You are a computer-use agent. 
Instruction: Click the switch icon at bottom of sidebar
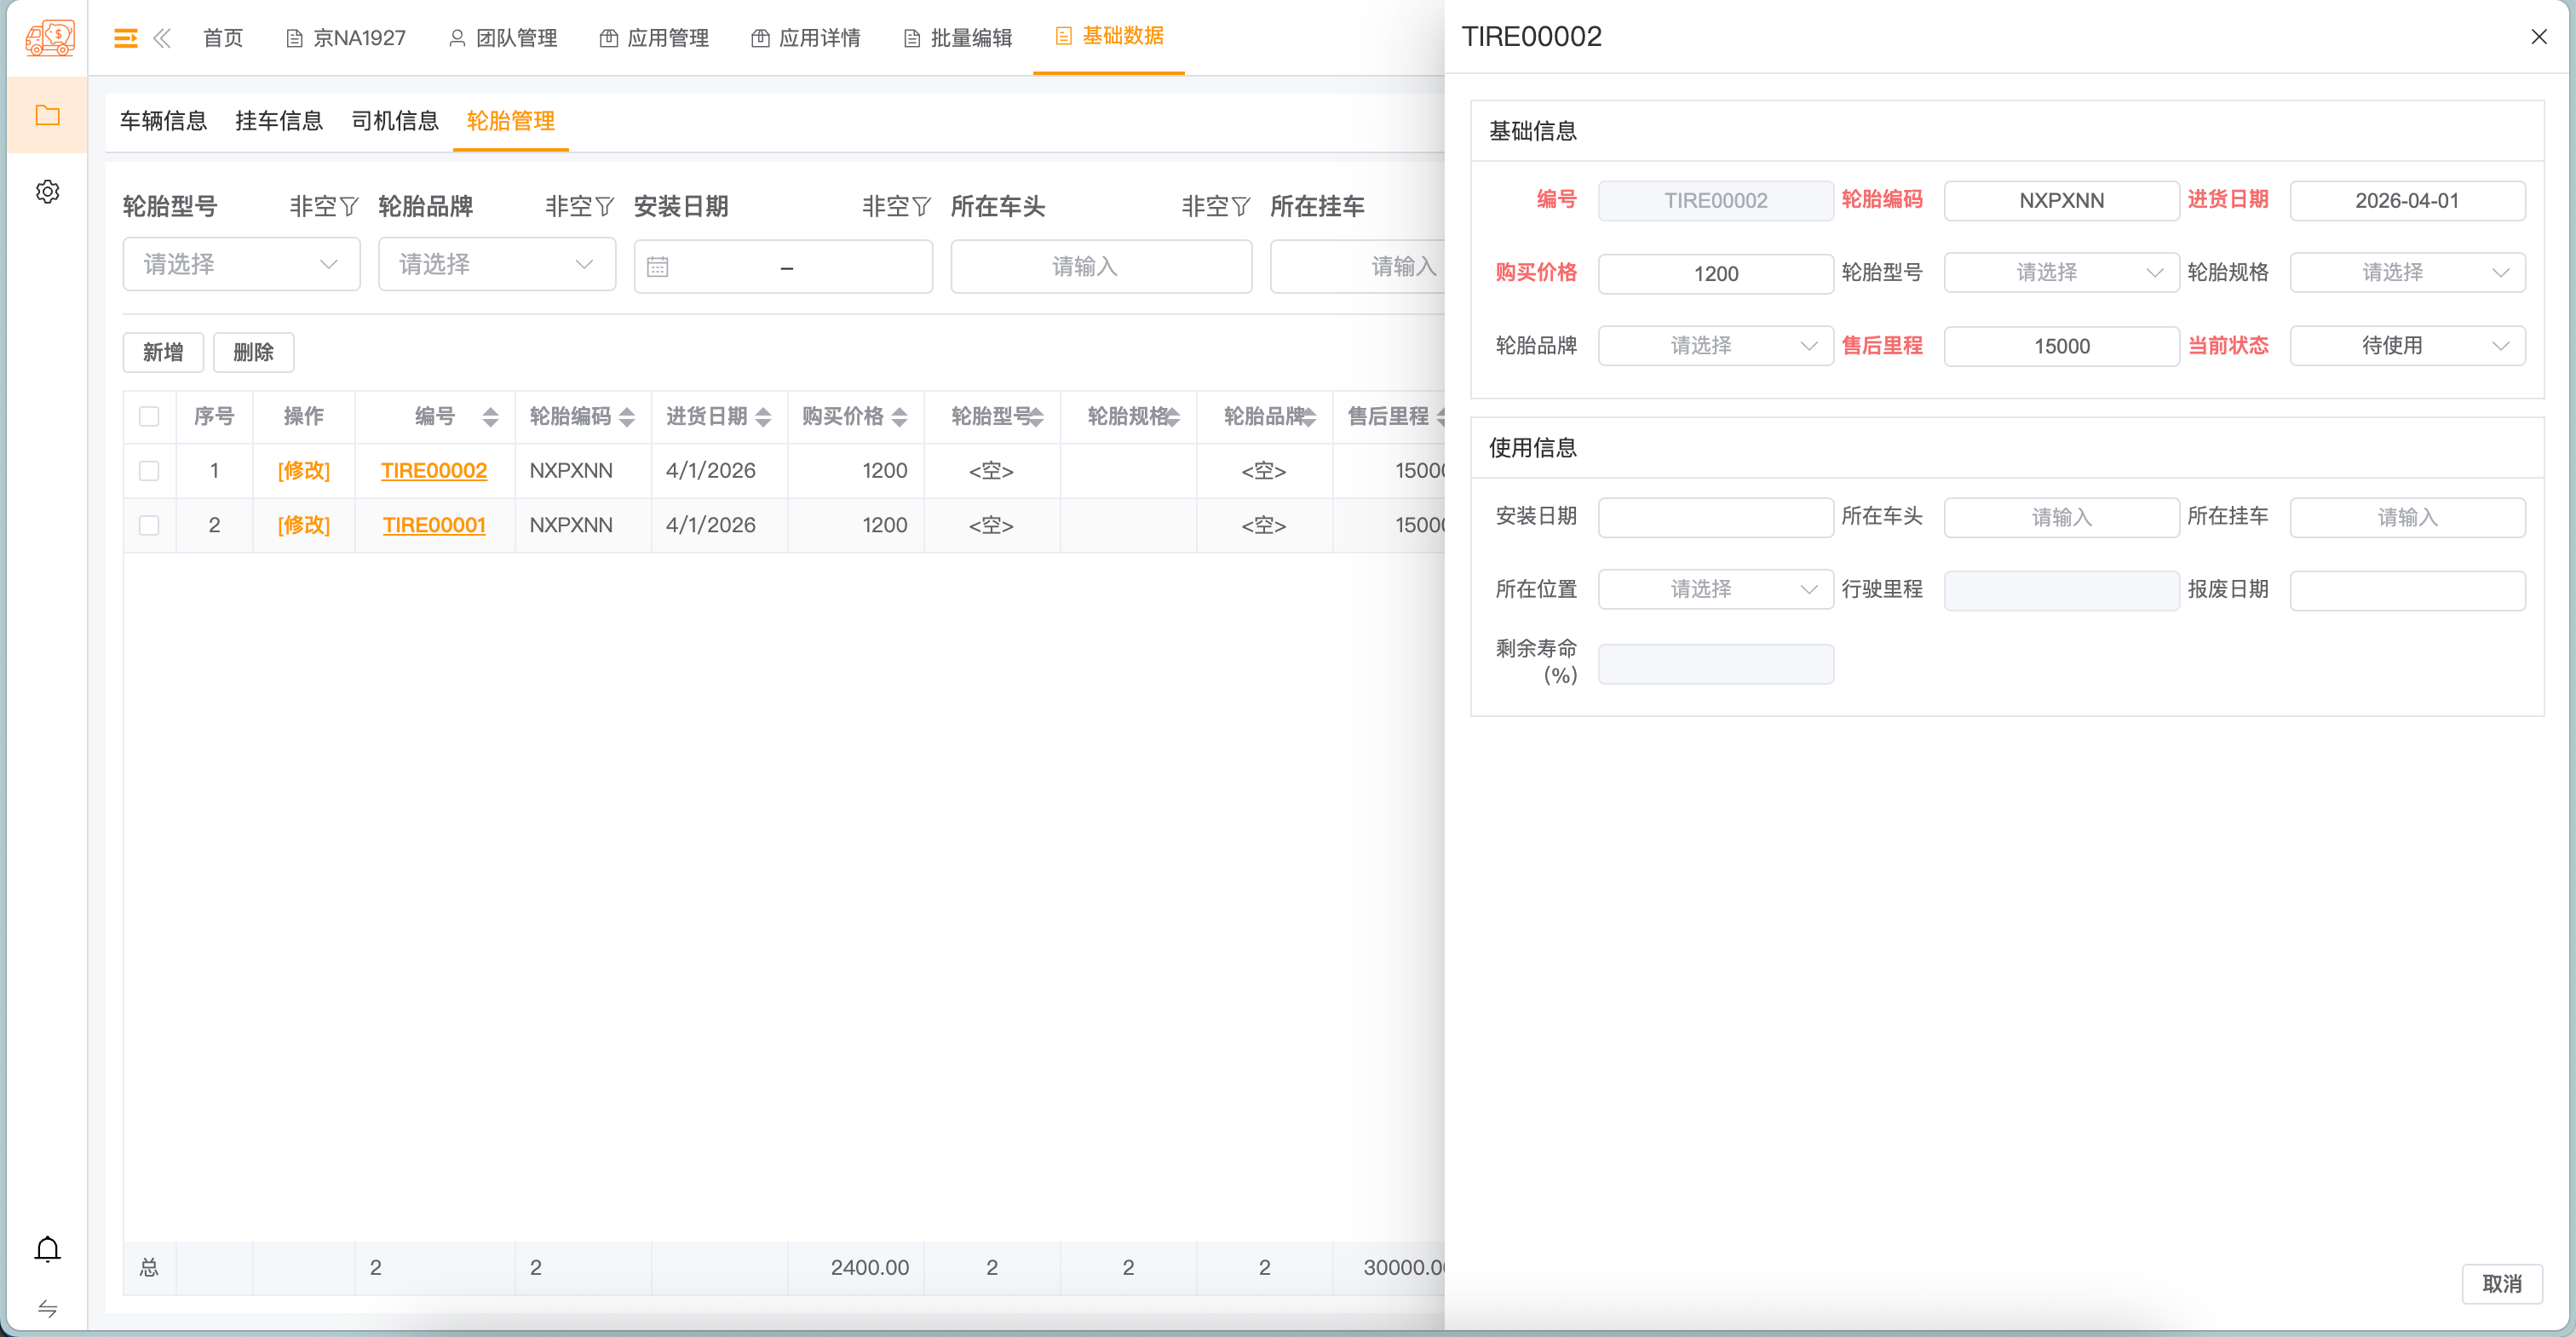[46, 1310]
